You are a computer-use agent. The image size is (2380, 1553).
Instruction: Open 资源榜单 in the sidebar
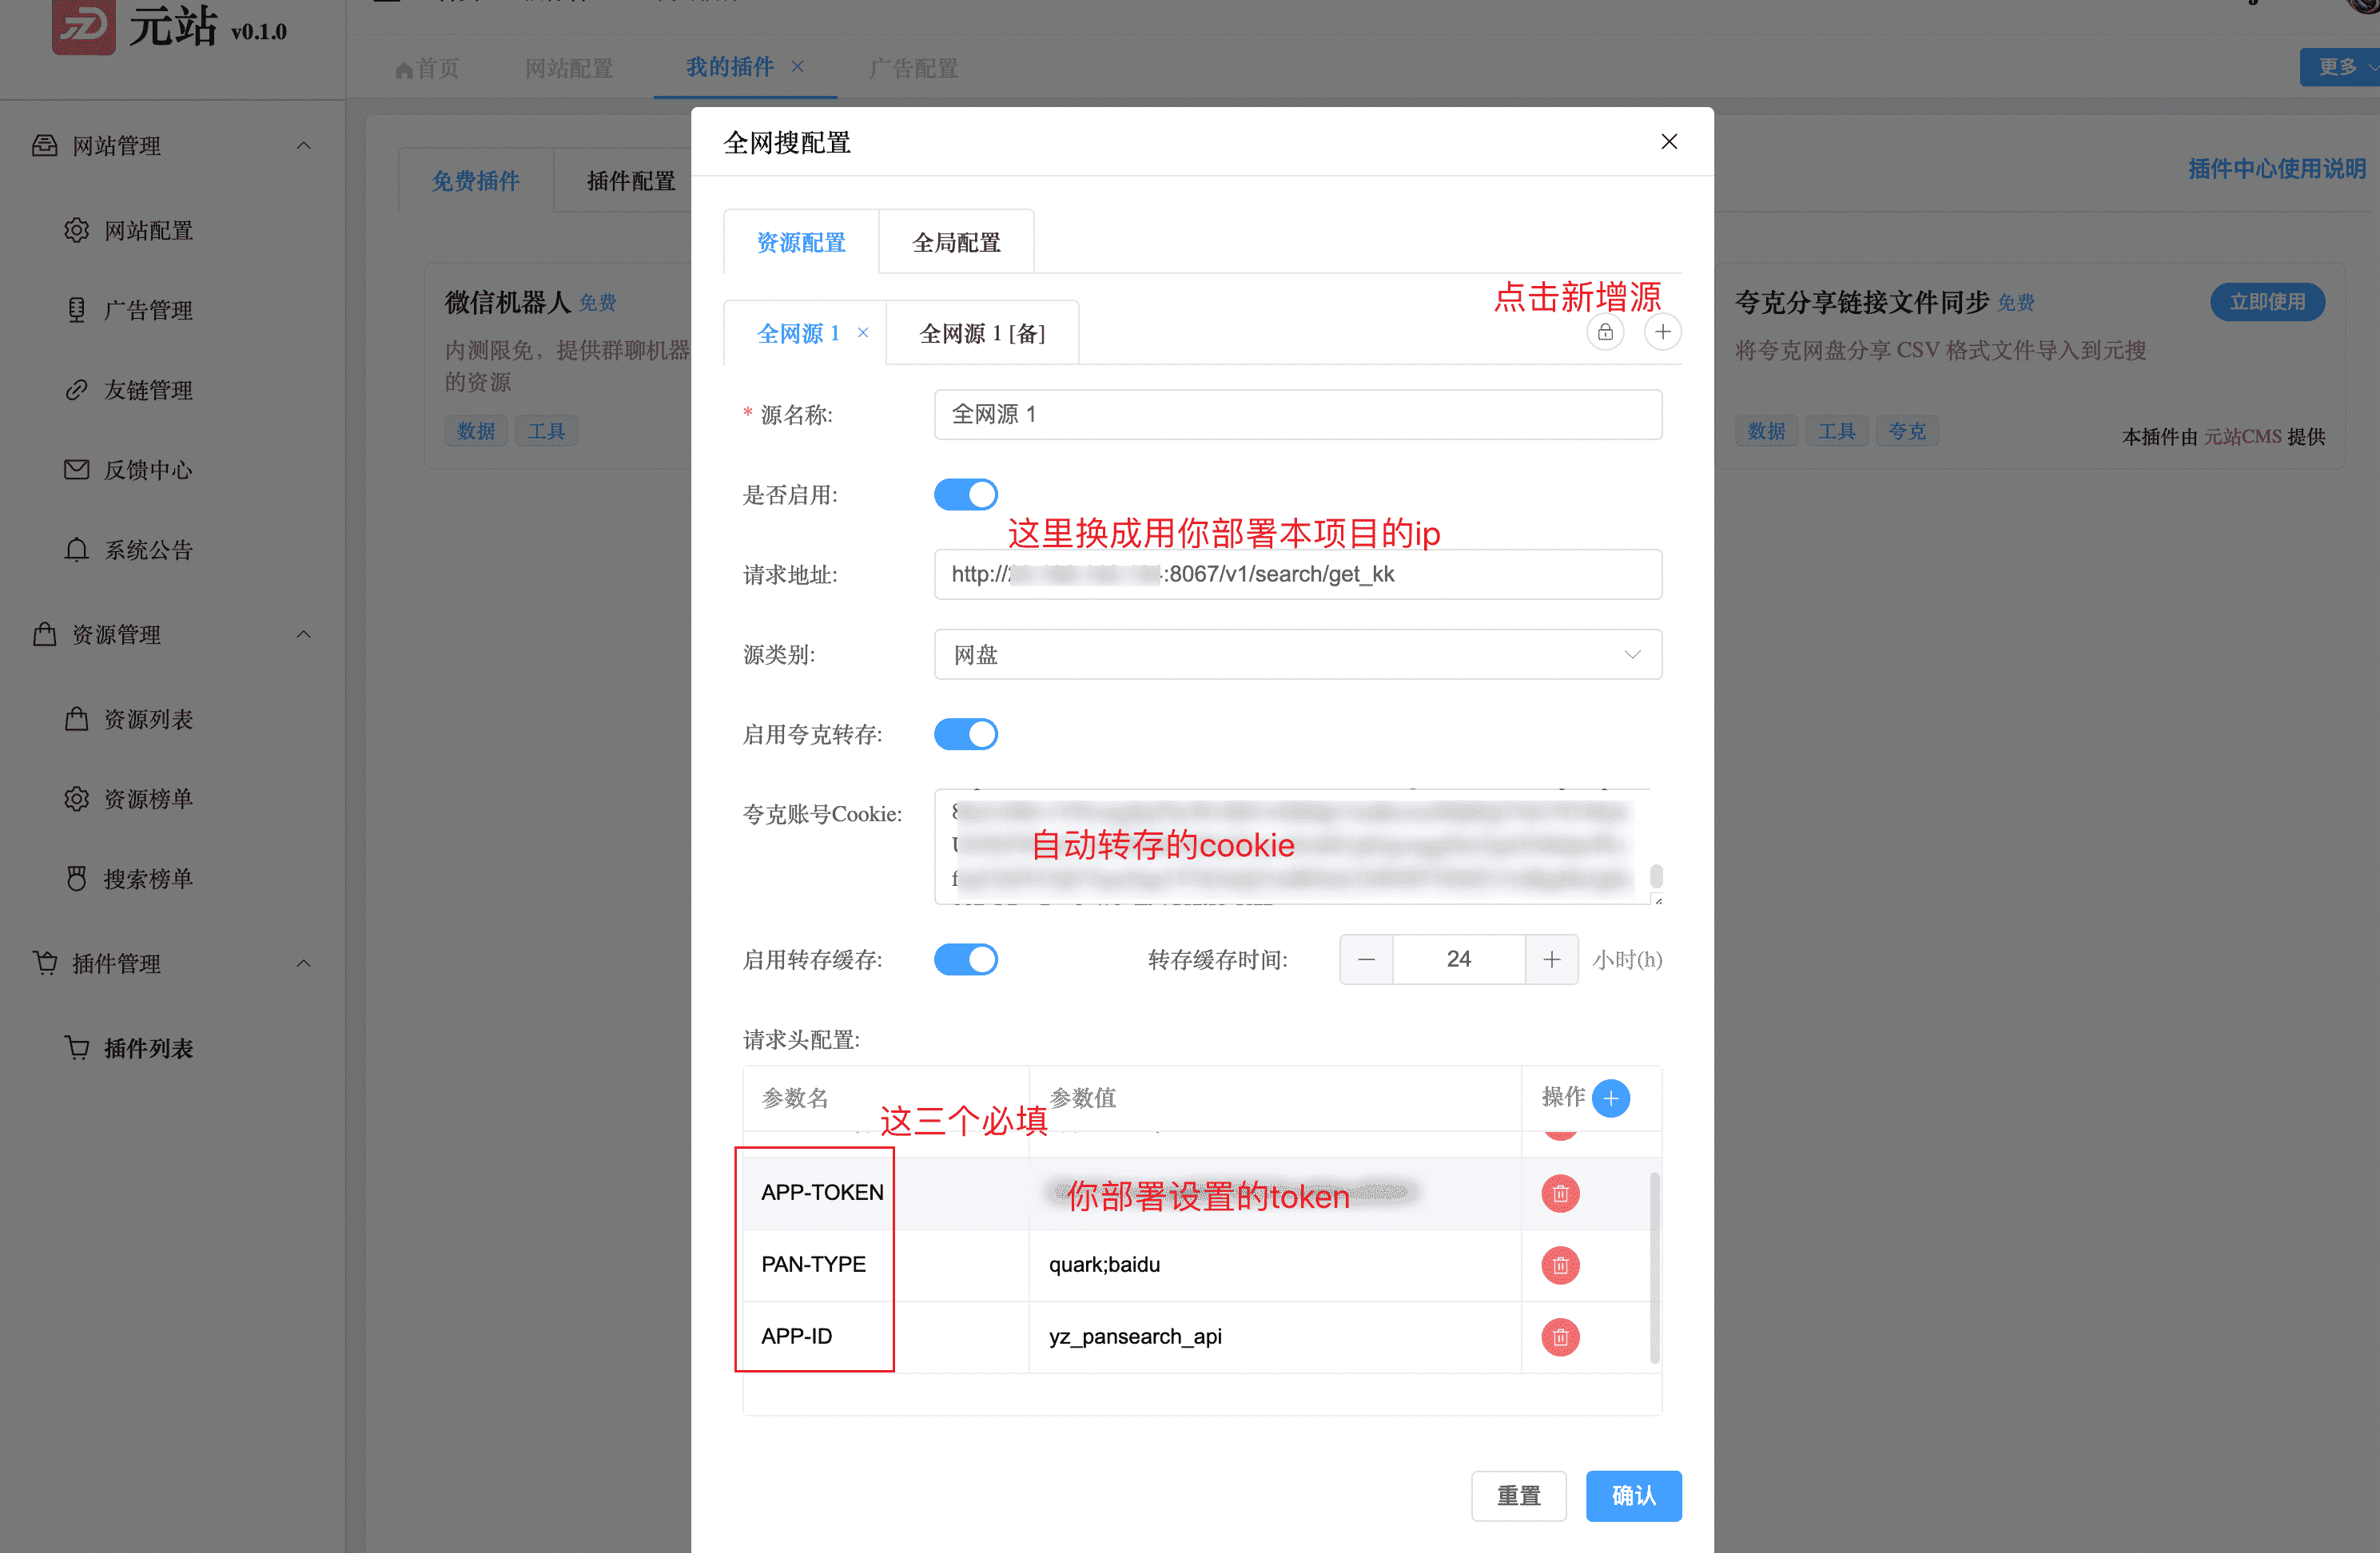pos(148,799)
